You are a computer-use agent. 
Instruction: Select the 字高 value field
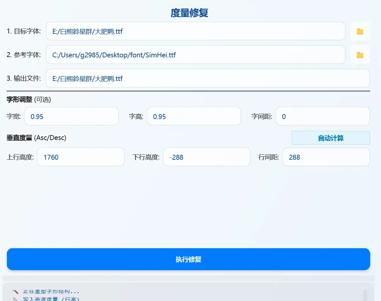(x=194, y=116)
